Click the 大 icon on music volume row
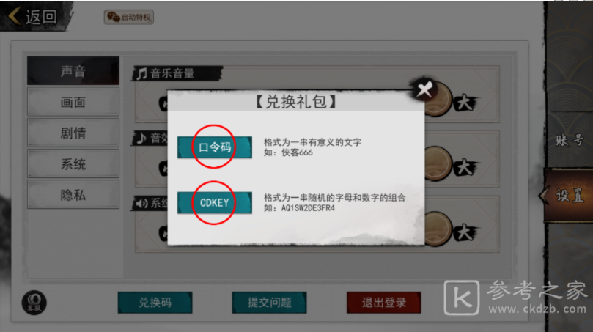The width and height of the screenshot is (593, 332). [466, 103]
